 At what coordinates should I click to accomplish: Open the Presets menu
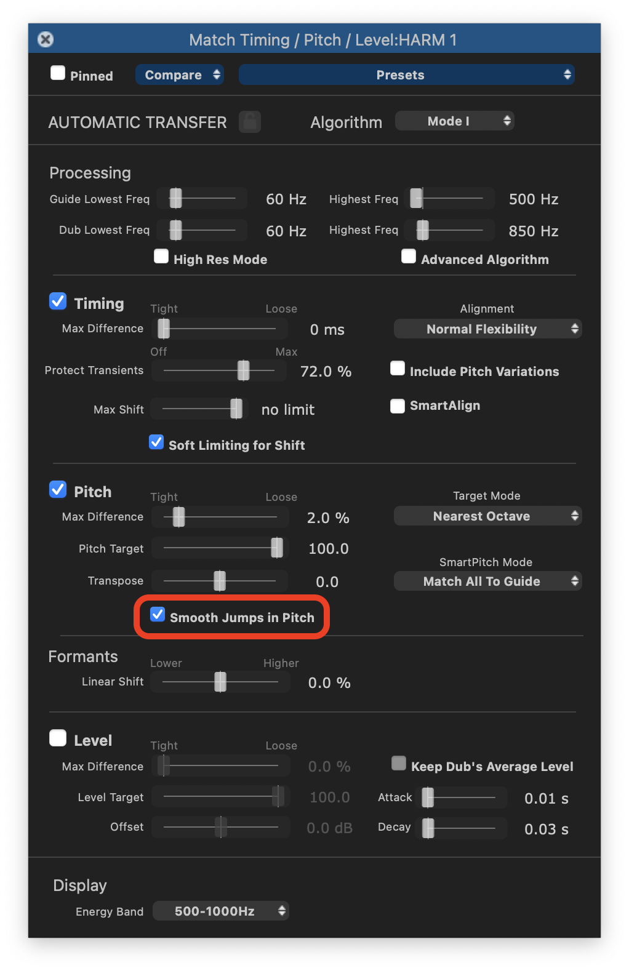click(406, 75)
